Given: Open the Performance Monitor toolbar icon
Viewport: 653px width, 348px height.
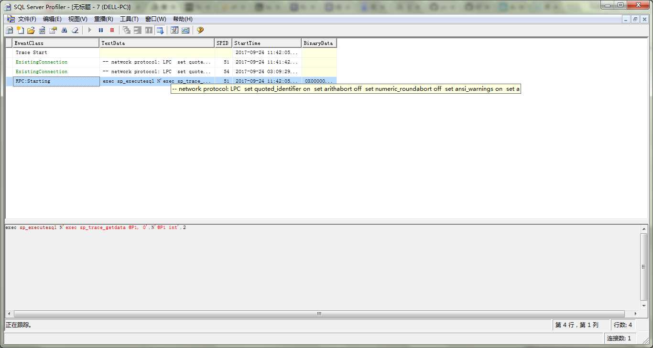Looking at the screenshot, I should pos(185,30).
